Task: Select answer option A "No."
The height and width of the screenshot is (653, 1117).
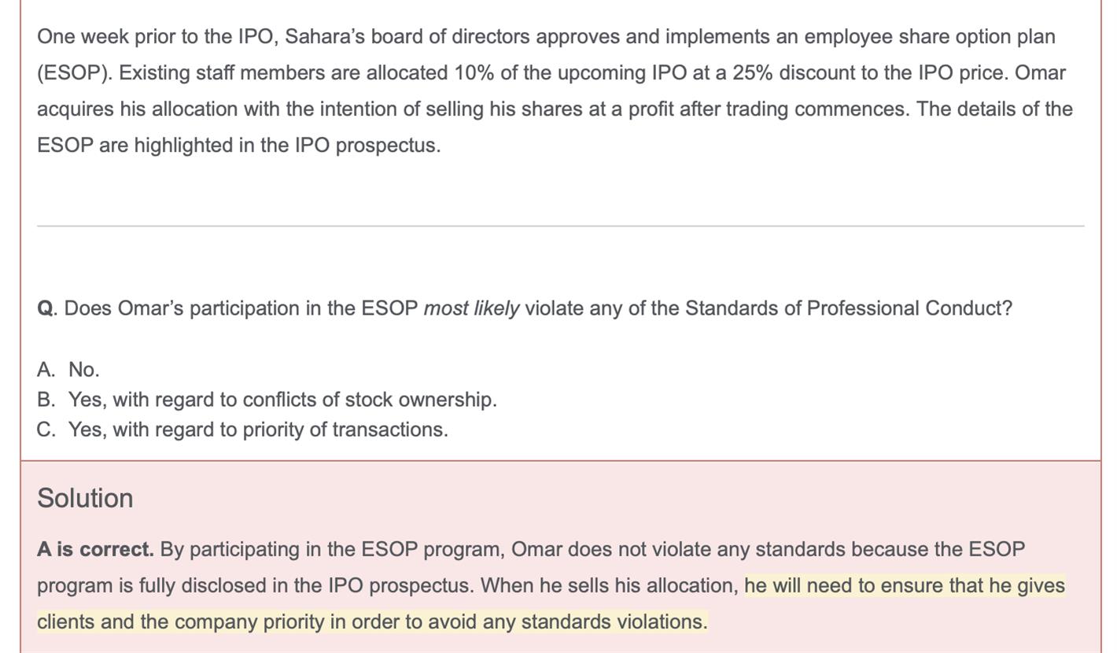Action: [x=83, y=370]
